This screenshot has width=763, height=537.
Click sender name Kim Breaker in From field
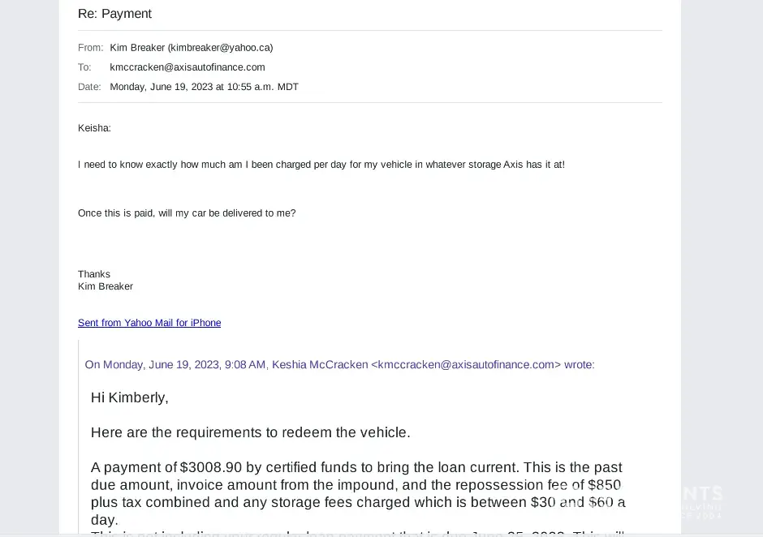[137, 48]
